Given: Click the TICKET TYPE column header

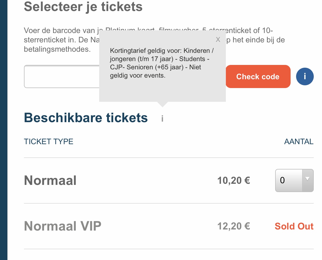Looking at the screenshot, I should (x=49, y=141).
